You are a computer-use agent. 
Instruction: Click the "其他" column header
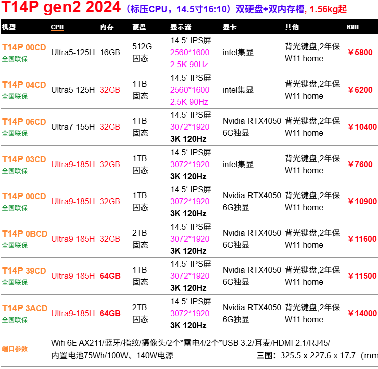(292, 27)
